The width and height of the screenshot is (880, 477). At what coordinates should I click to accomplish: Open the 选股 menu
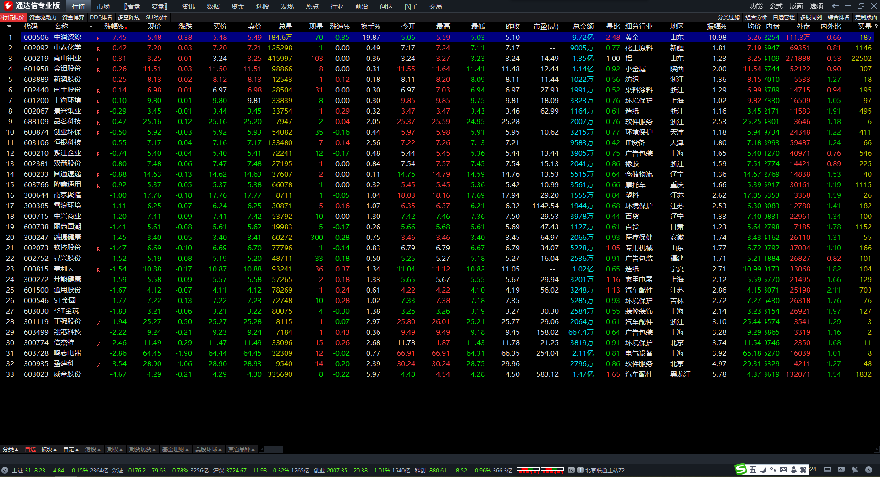[x=263, y=6]
